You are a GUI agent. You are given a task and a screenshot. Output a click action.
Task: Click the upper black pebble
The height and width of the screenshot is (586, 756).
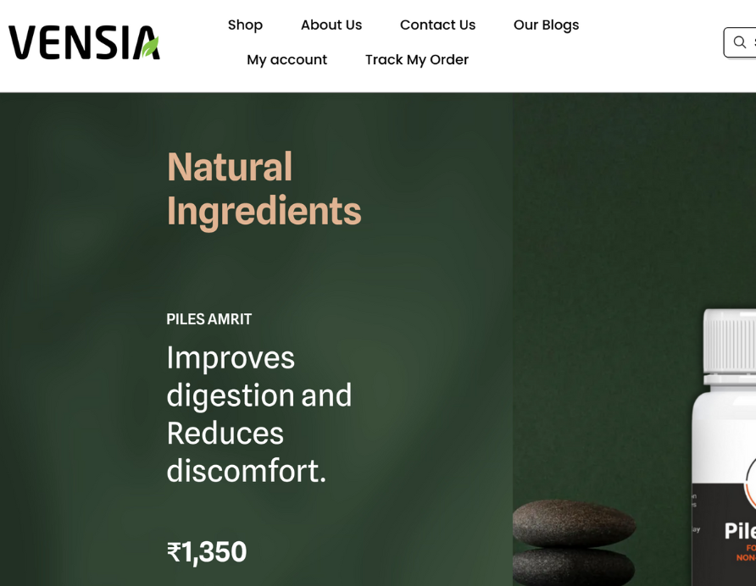pos(574,522)
